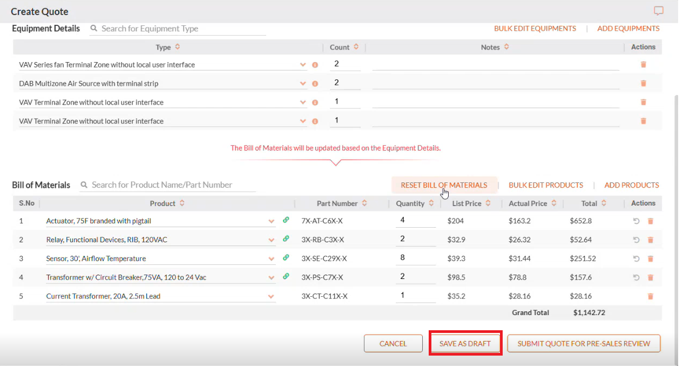Click search icon in Bill of Materials
Screen dimensions: 683x368
tap(84, 185)
